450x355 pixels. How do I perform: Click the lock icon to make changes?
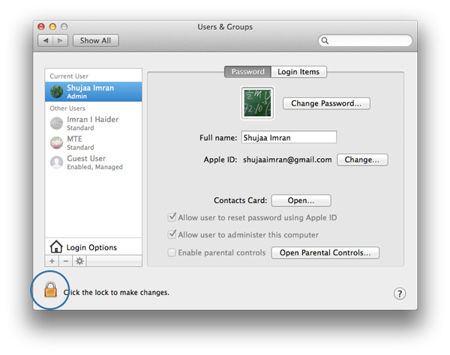tap(50, 289)
